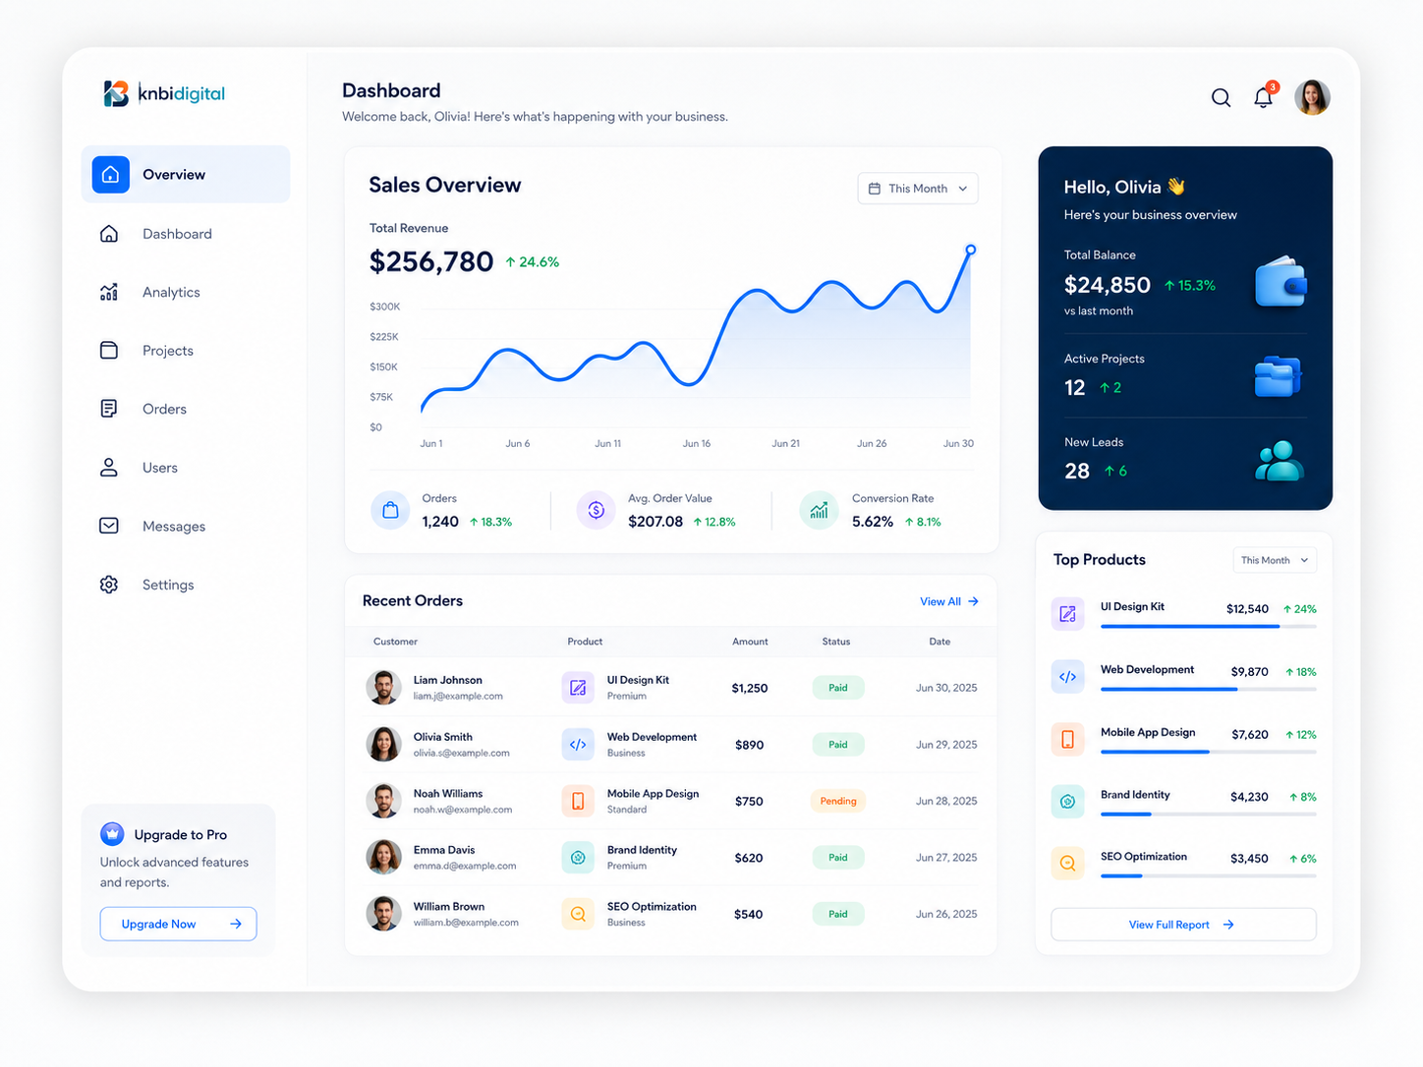This screenshot has height=1067, width=1423.
Task: Click Paid status for Emma Davis
Action: [x=838, y=858]
